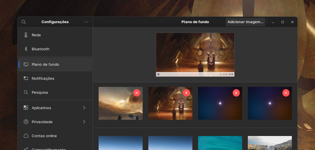Maximize the Configurações window
This screenshot has height=150, width=315.
pyautogui.click(x=283, y=22)
